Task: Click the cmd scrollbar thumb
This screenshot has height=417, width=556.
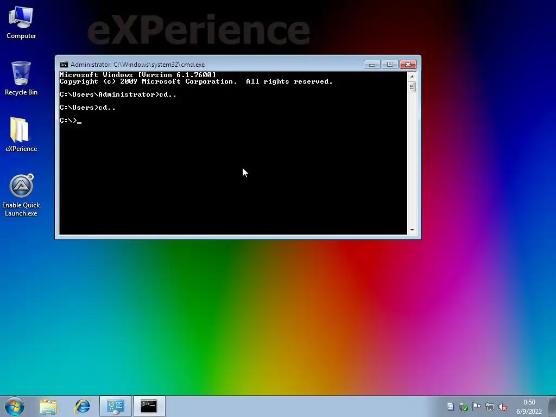Action: pyautogui.click(x=412, y=87)
